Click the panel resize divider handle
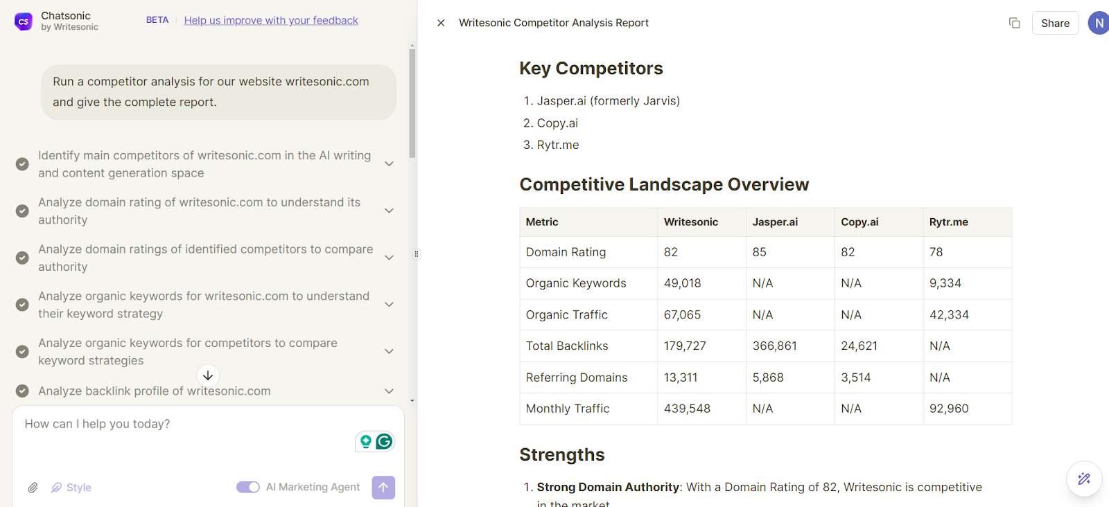 pyautogui.click(x=417, y=254)
